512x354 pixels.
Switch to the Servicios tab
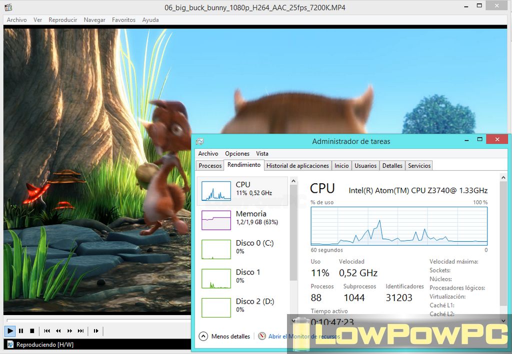coord(419,166)
